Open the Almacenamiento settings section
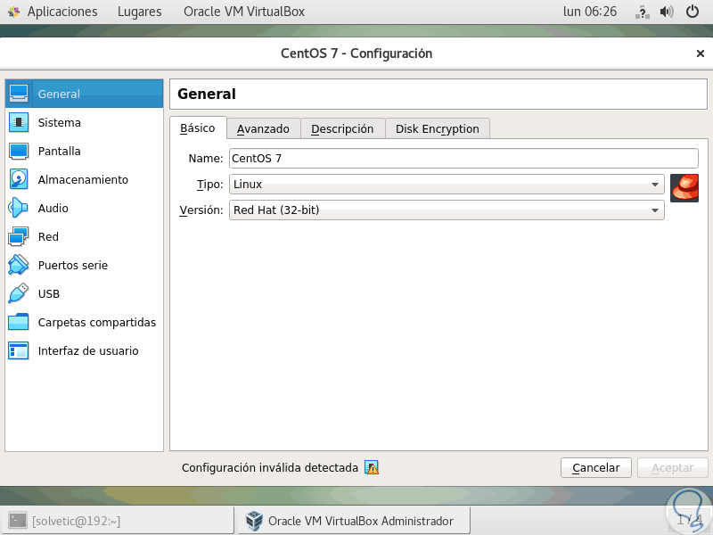Screen dimensions: 713x535 [x=80, y=179]
